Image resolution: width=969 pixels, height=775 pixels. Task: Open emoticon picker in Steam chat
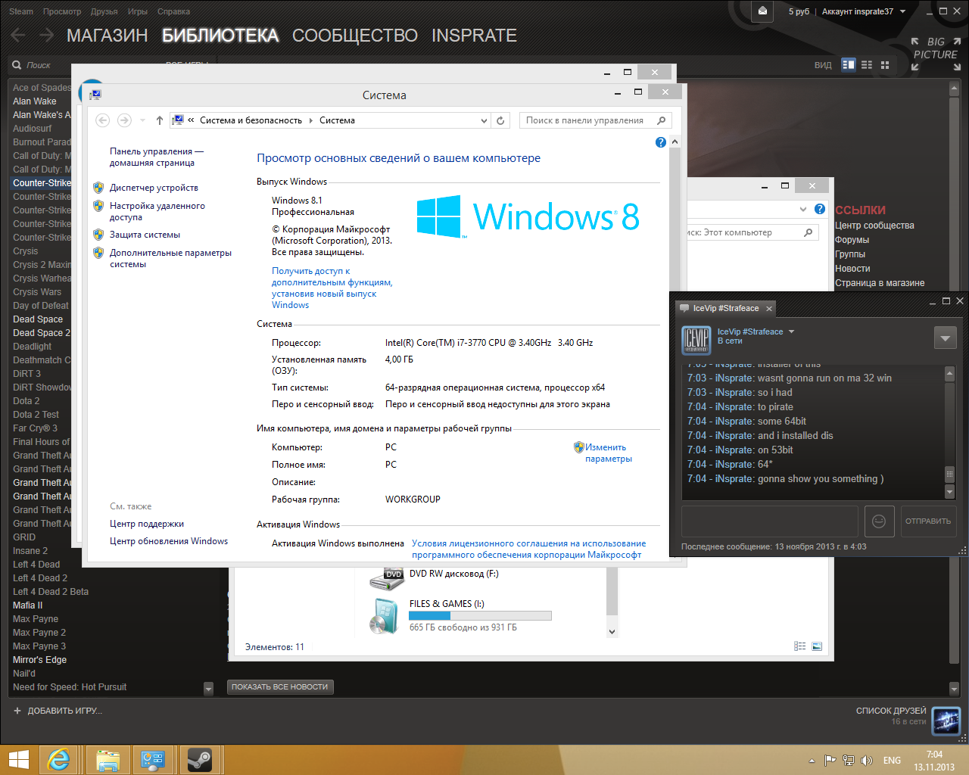pos(879,521)
